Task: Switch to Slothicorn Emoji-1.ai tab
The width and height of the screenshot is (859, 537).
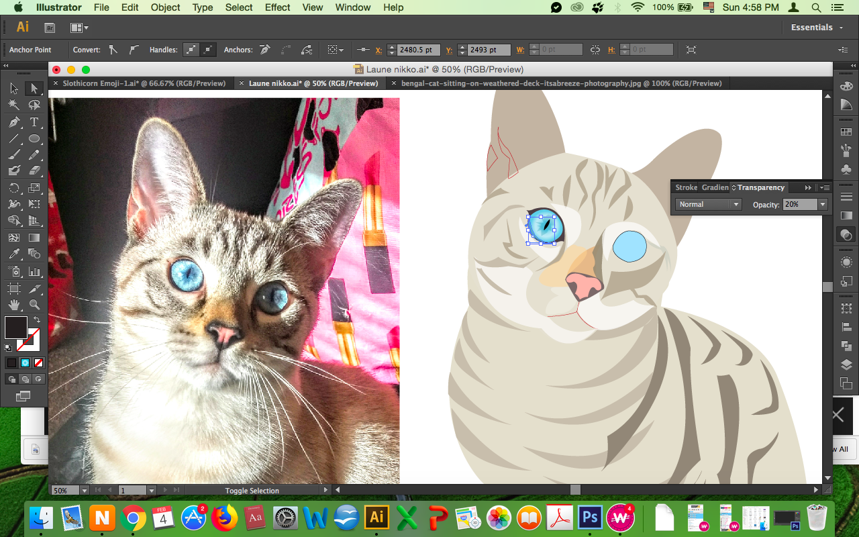Action: (x=144, y=83)
